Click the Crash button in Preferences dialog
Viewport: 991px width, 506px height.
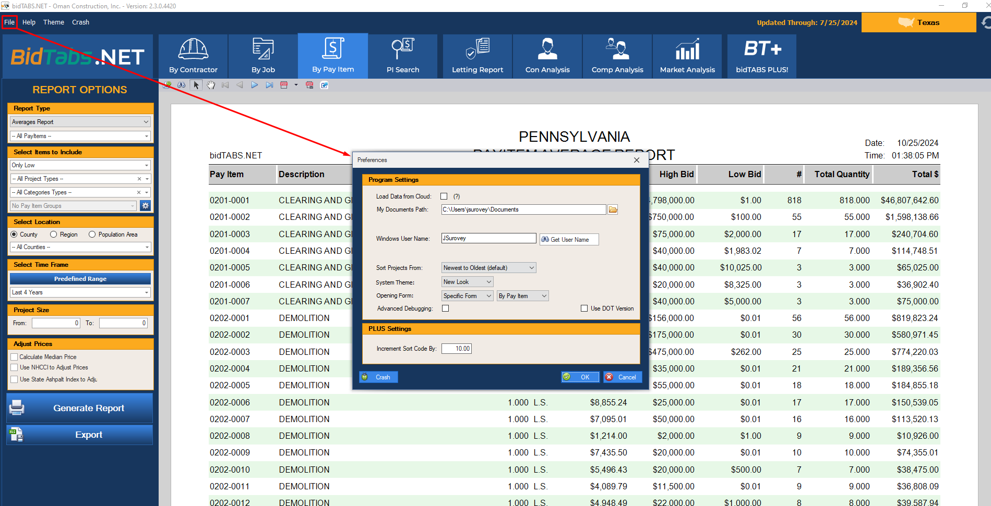tap(378, 377)
